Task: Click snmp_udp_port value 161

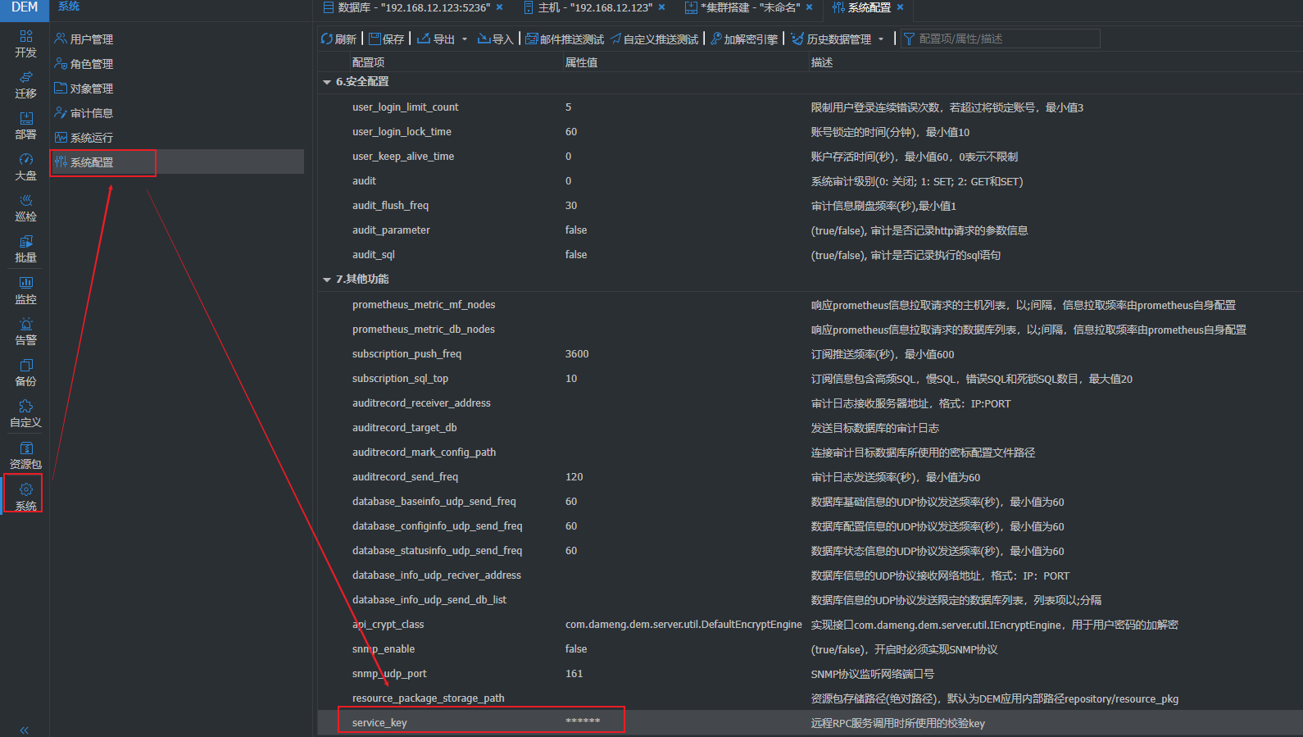Action: coord(574,674)
